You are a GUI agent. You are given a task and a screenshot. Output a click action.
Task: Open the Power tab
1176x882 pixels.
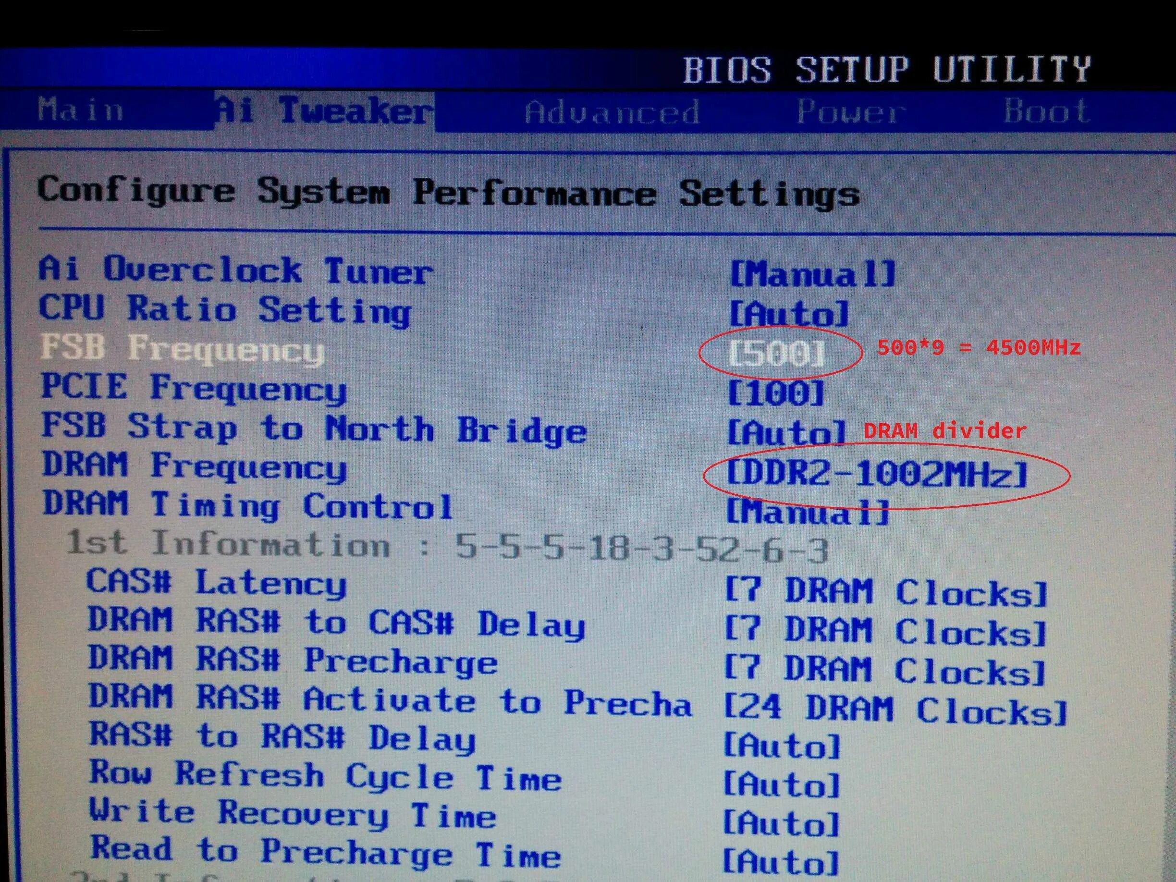(x=851, y=112)
